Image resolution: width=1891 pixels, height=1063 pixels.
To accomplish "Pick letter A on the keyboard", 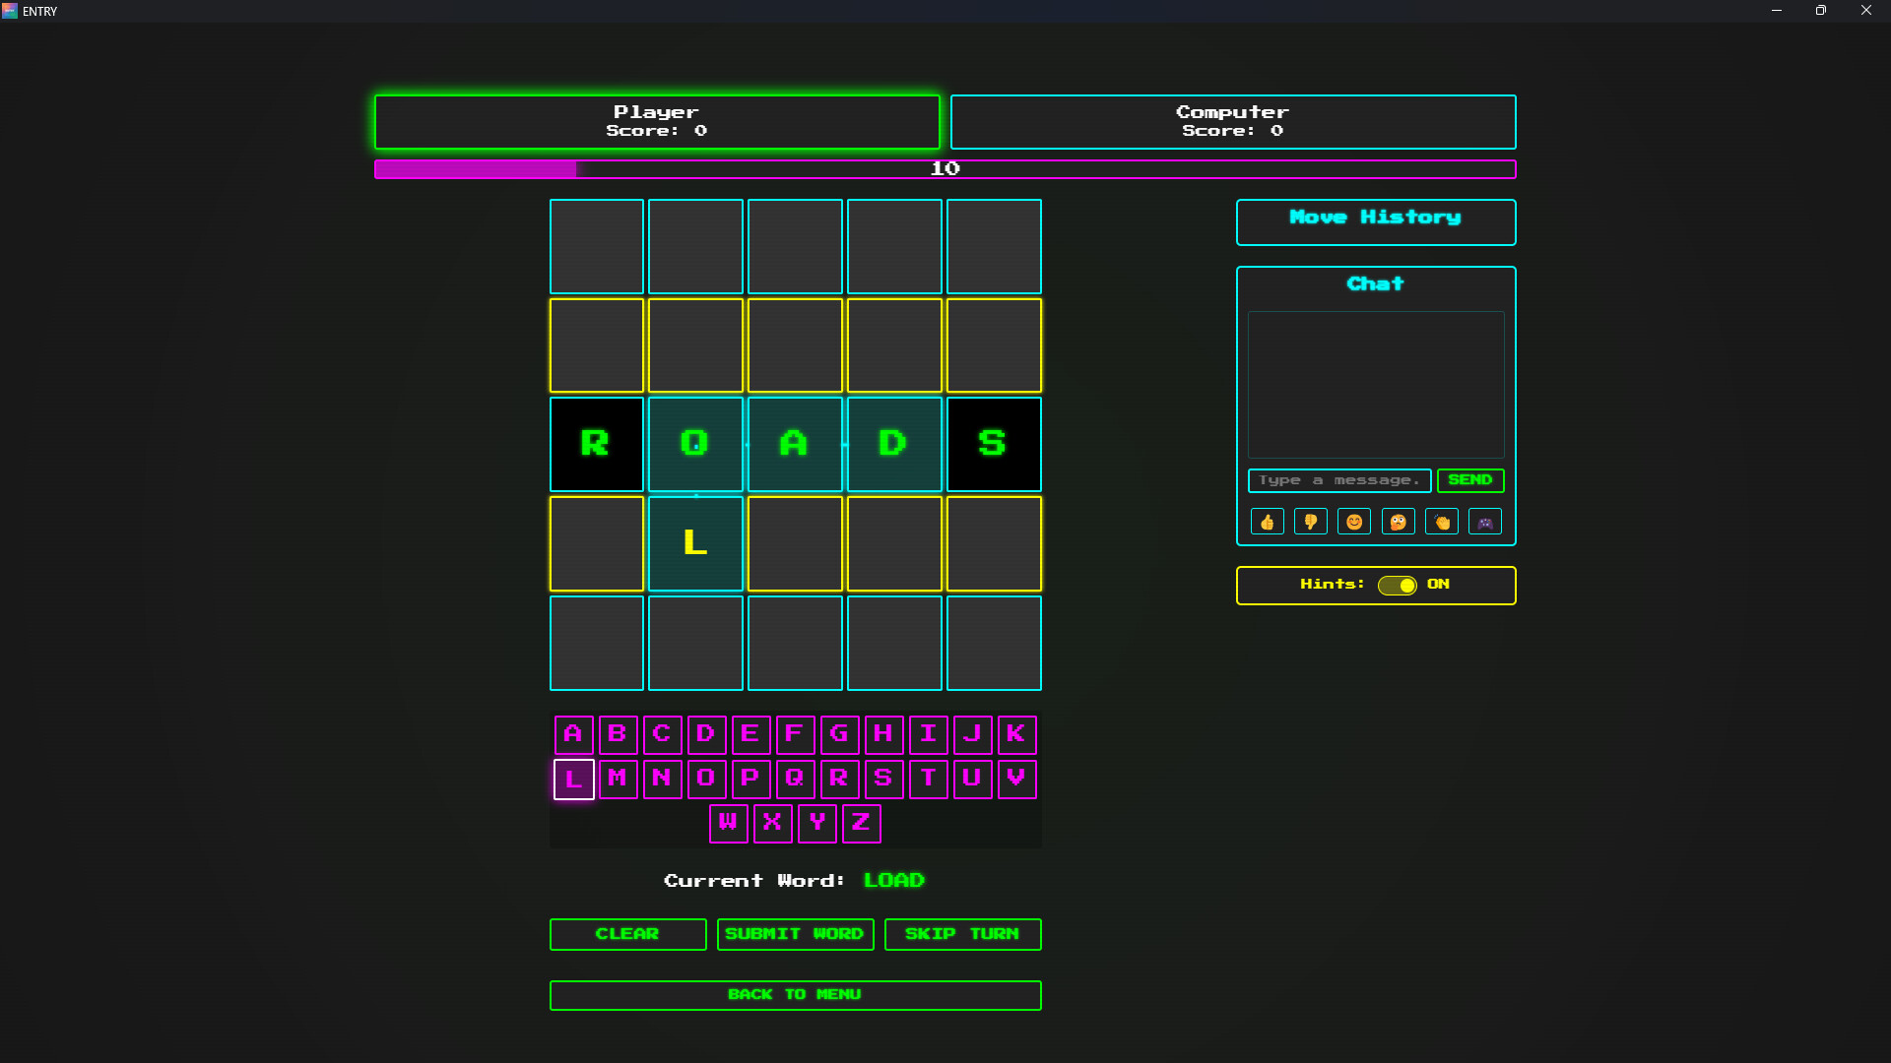I will pos(574,734).
